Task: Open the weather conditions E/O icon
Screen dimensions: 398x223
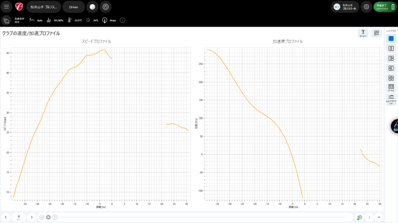Action: pos(6,20)
